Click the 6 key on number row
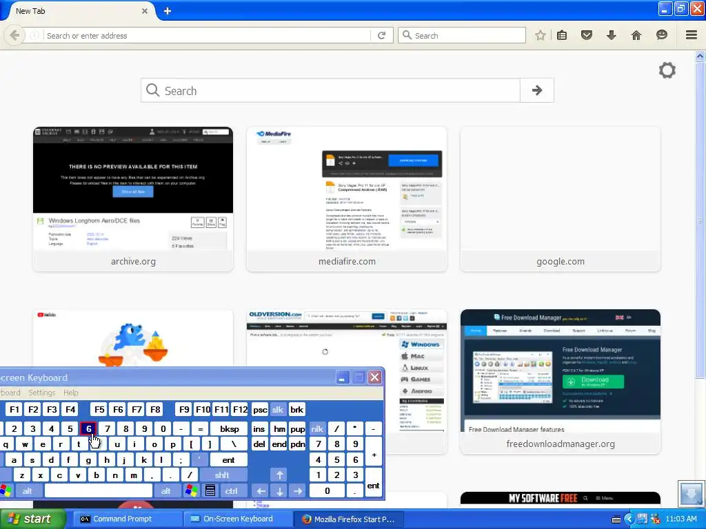The width and height of the screenshot is (706, 529). click(x=89, y=428)
